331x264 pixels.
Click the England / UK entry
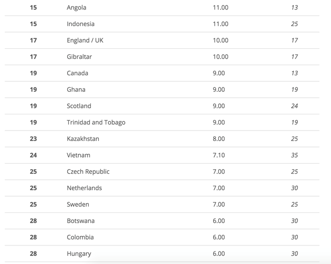click(x=85, y=40)
